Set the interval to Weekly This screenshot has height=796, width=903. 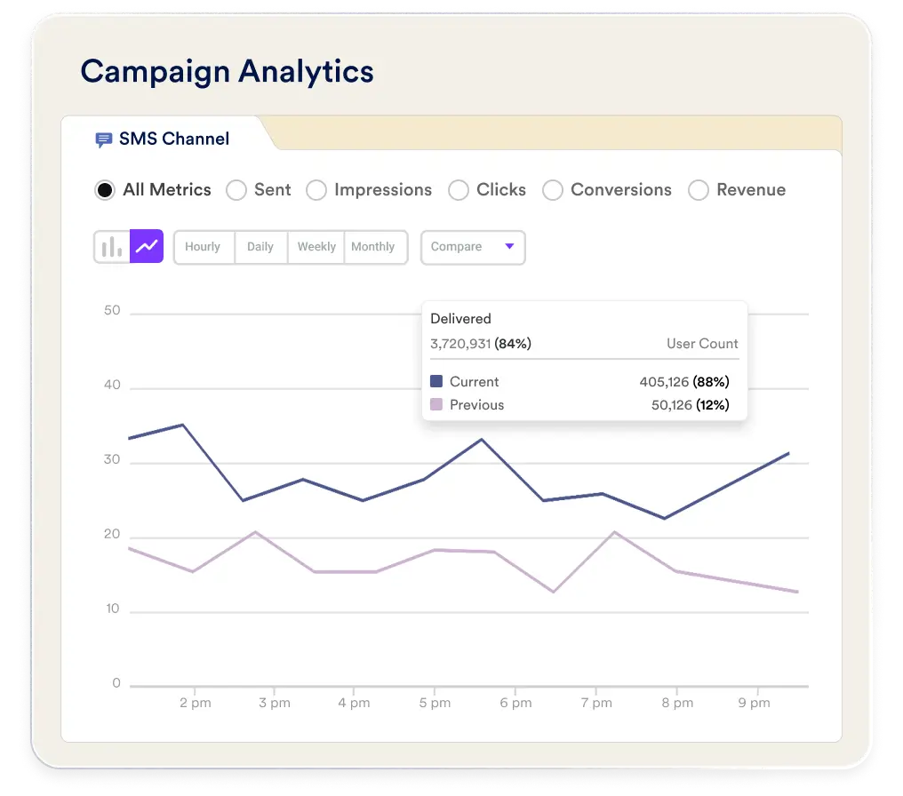click(x=316, y=247)
